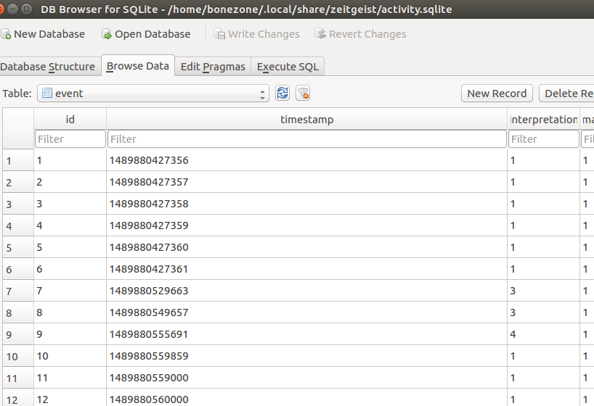Select timestamp cell 1489880549657

pyautogui.click(x=307, y=312)
